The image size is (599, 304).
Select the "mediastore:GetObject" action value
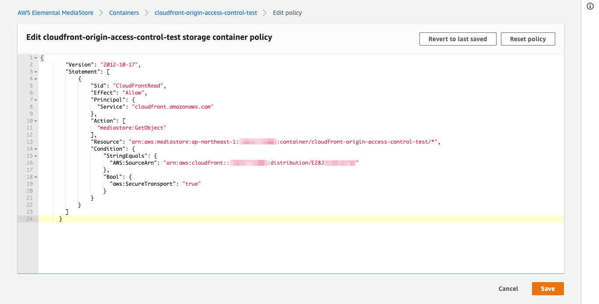pos(132,128)
